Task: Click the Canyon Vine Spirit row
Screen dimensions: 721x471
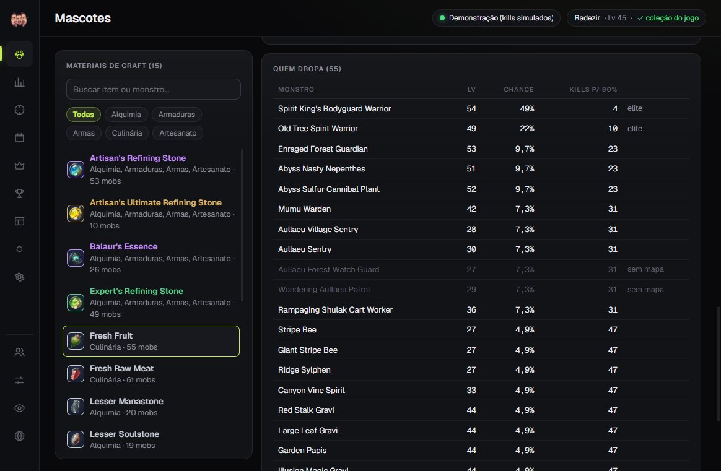Action: coord(481,390)
